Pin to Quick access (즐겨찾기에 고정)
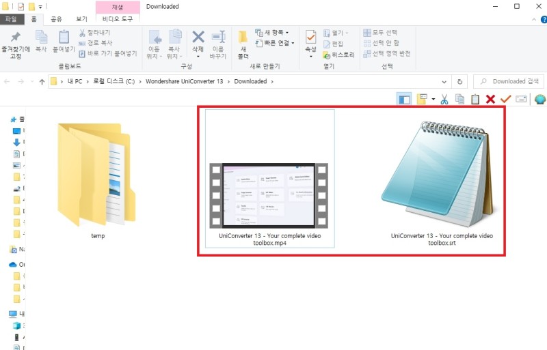The height and width of the screenshot is (350, 547). click(x=15, y=45)
